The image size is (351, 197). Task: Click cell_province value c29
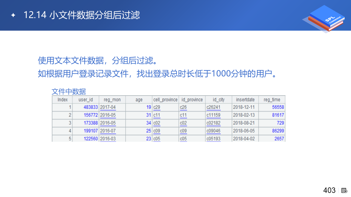165,107
